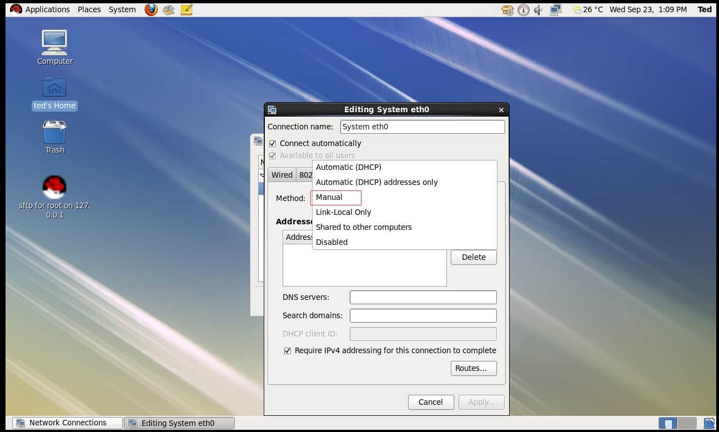
Task: Open the yellow sticky notes launcher
Action: (x=187, y=9)
